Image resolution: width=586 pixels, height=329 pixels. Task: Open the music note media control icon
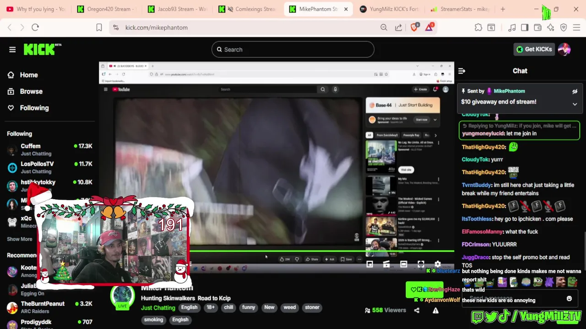point(512,27)
